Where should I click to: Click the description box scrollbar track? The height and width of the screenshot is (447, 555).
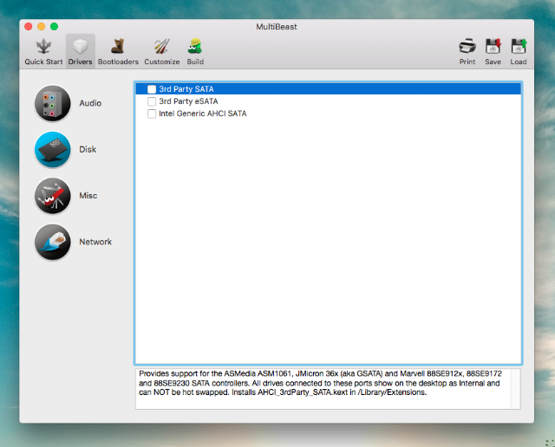point(516,389)
